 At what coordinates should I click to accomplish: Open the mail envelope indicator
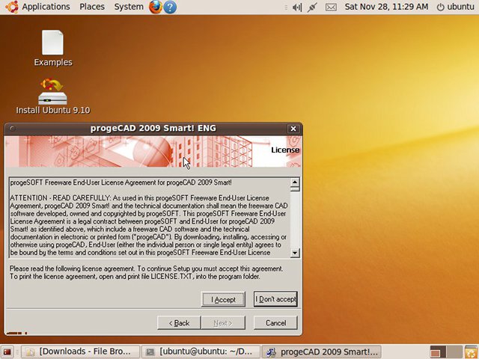click(331, 7)
